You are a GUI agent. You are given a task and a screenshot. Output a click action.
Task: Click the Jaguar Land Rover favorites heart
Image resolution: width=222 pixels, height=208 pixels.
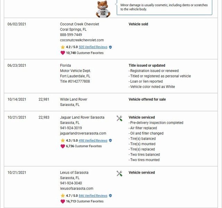[63, 146]
